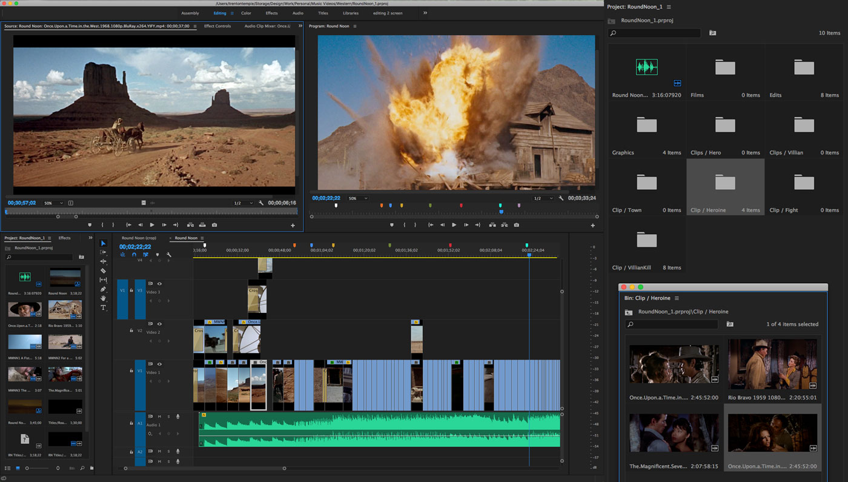
Task: Switch to Round Noon (crop) sequence tab
Action: click(139, 238)
